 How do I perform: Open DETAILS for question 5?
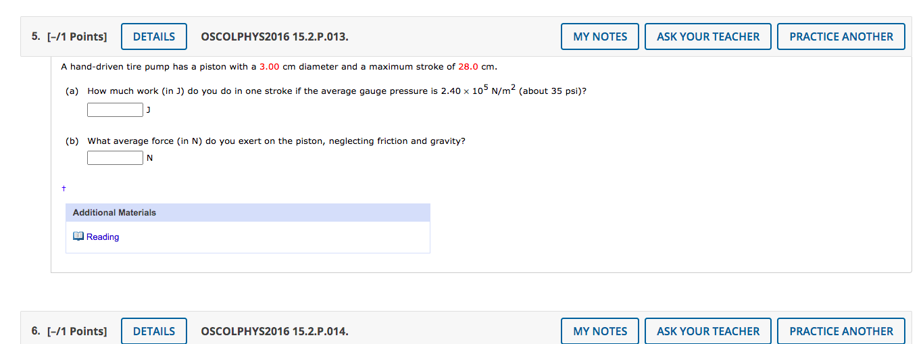[x=154, y=36]
